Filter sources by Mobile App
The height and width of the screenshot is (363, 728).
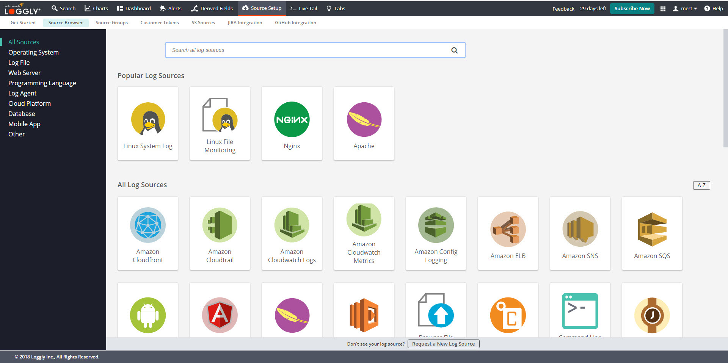point(24,124)
